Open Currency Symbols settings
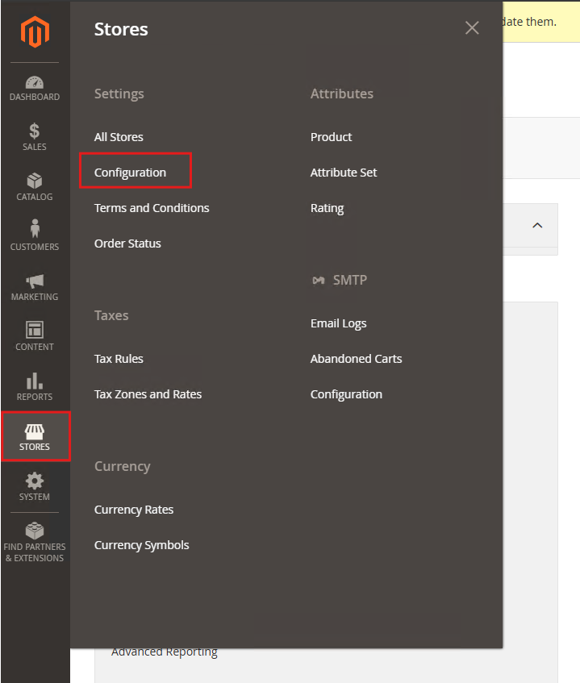 (x=141, y=545)
